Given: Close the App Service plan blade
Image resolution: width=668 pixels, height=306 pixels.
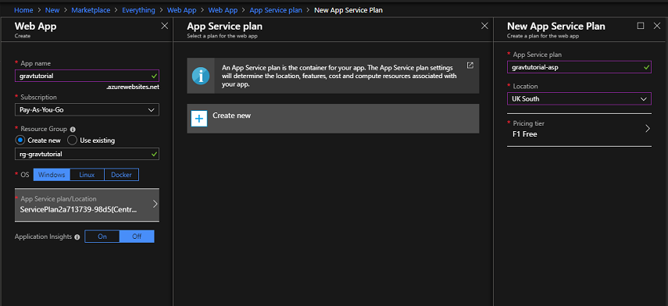Looking at the screenshot, I should coord(484,26).
